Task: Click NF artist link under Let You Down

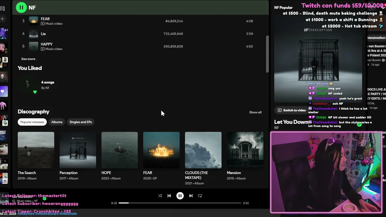Action: (277, 128)
